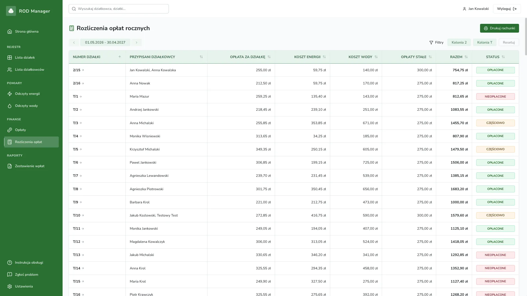Viewport: 527px width, 296px height.
Task: Click the home icon beside Strona główna
Action: 10,32
